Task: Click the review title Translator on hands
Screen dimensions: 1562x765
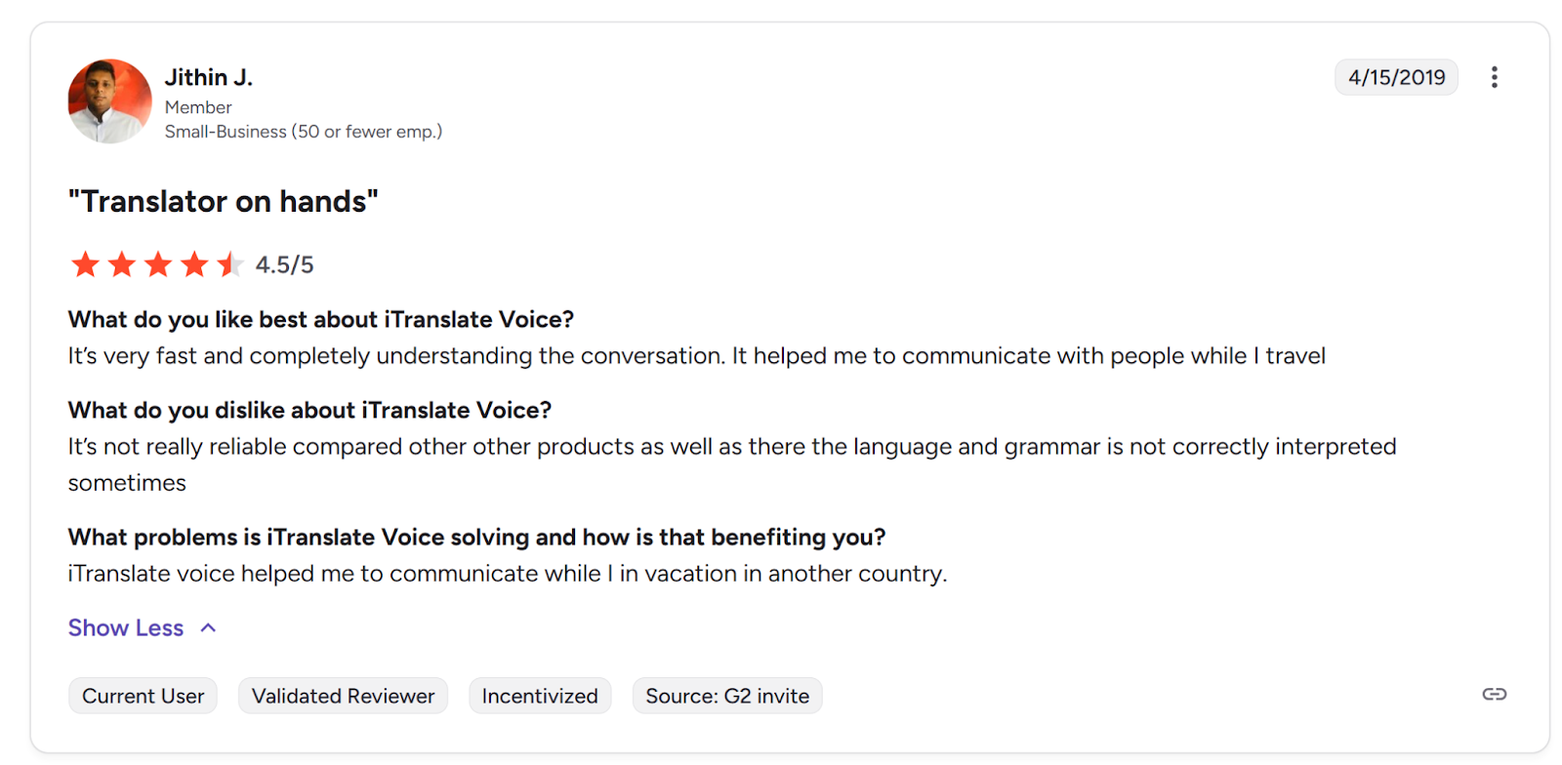Action: pyautogui.click(x=223, y=202)
